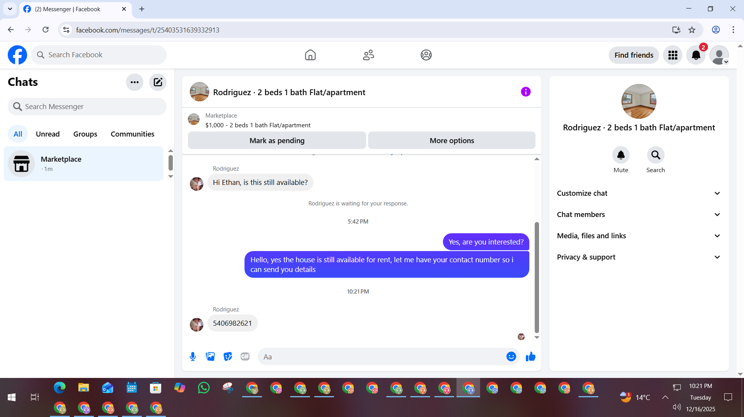This screenshot has height=417, width=744.
Task: Open browser tab search dropdown
Action: (x=10, y=9)
